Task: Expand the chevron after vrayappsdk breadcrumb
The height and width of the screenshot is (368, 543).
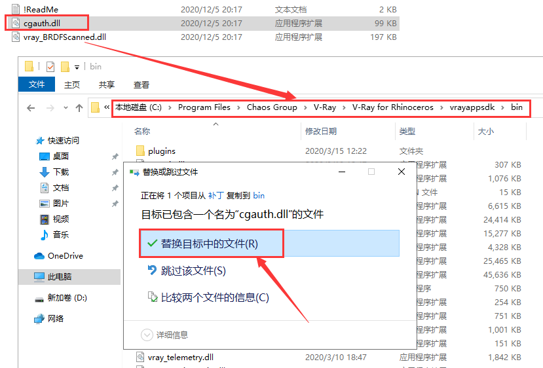Action: tap(502, 107)
